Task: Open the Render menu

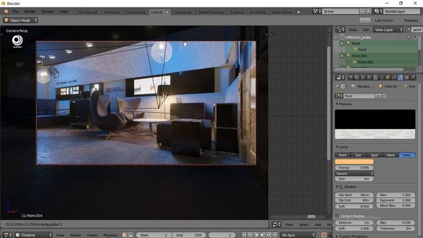Action: [x=30, y=12]
